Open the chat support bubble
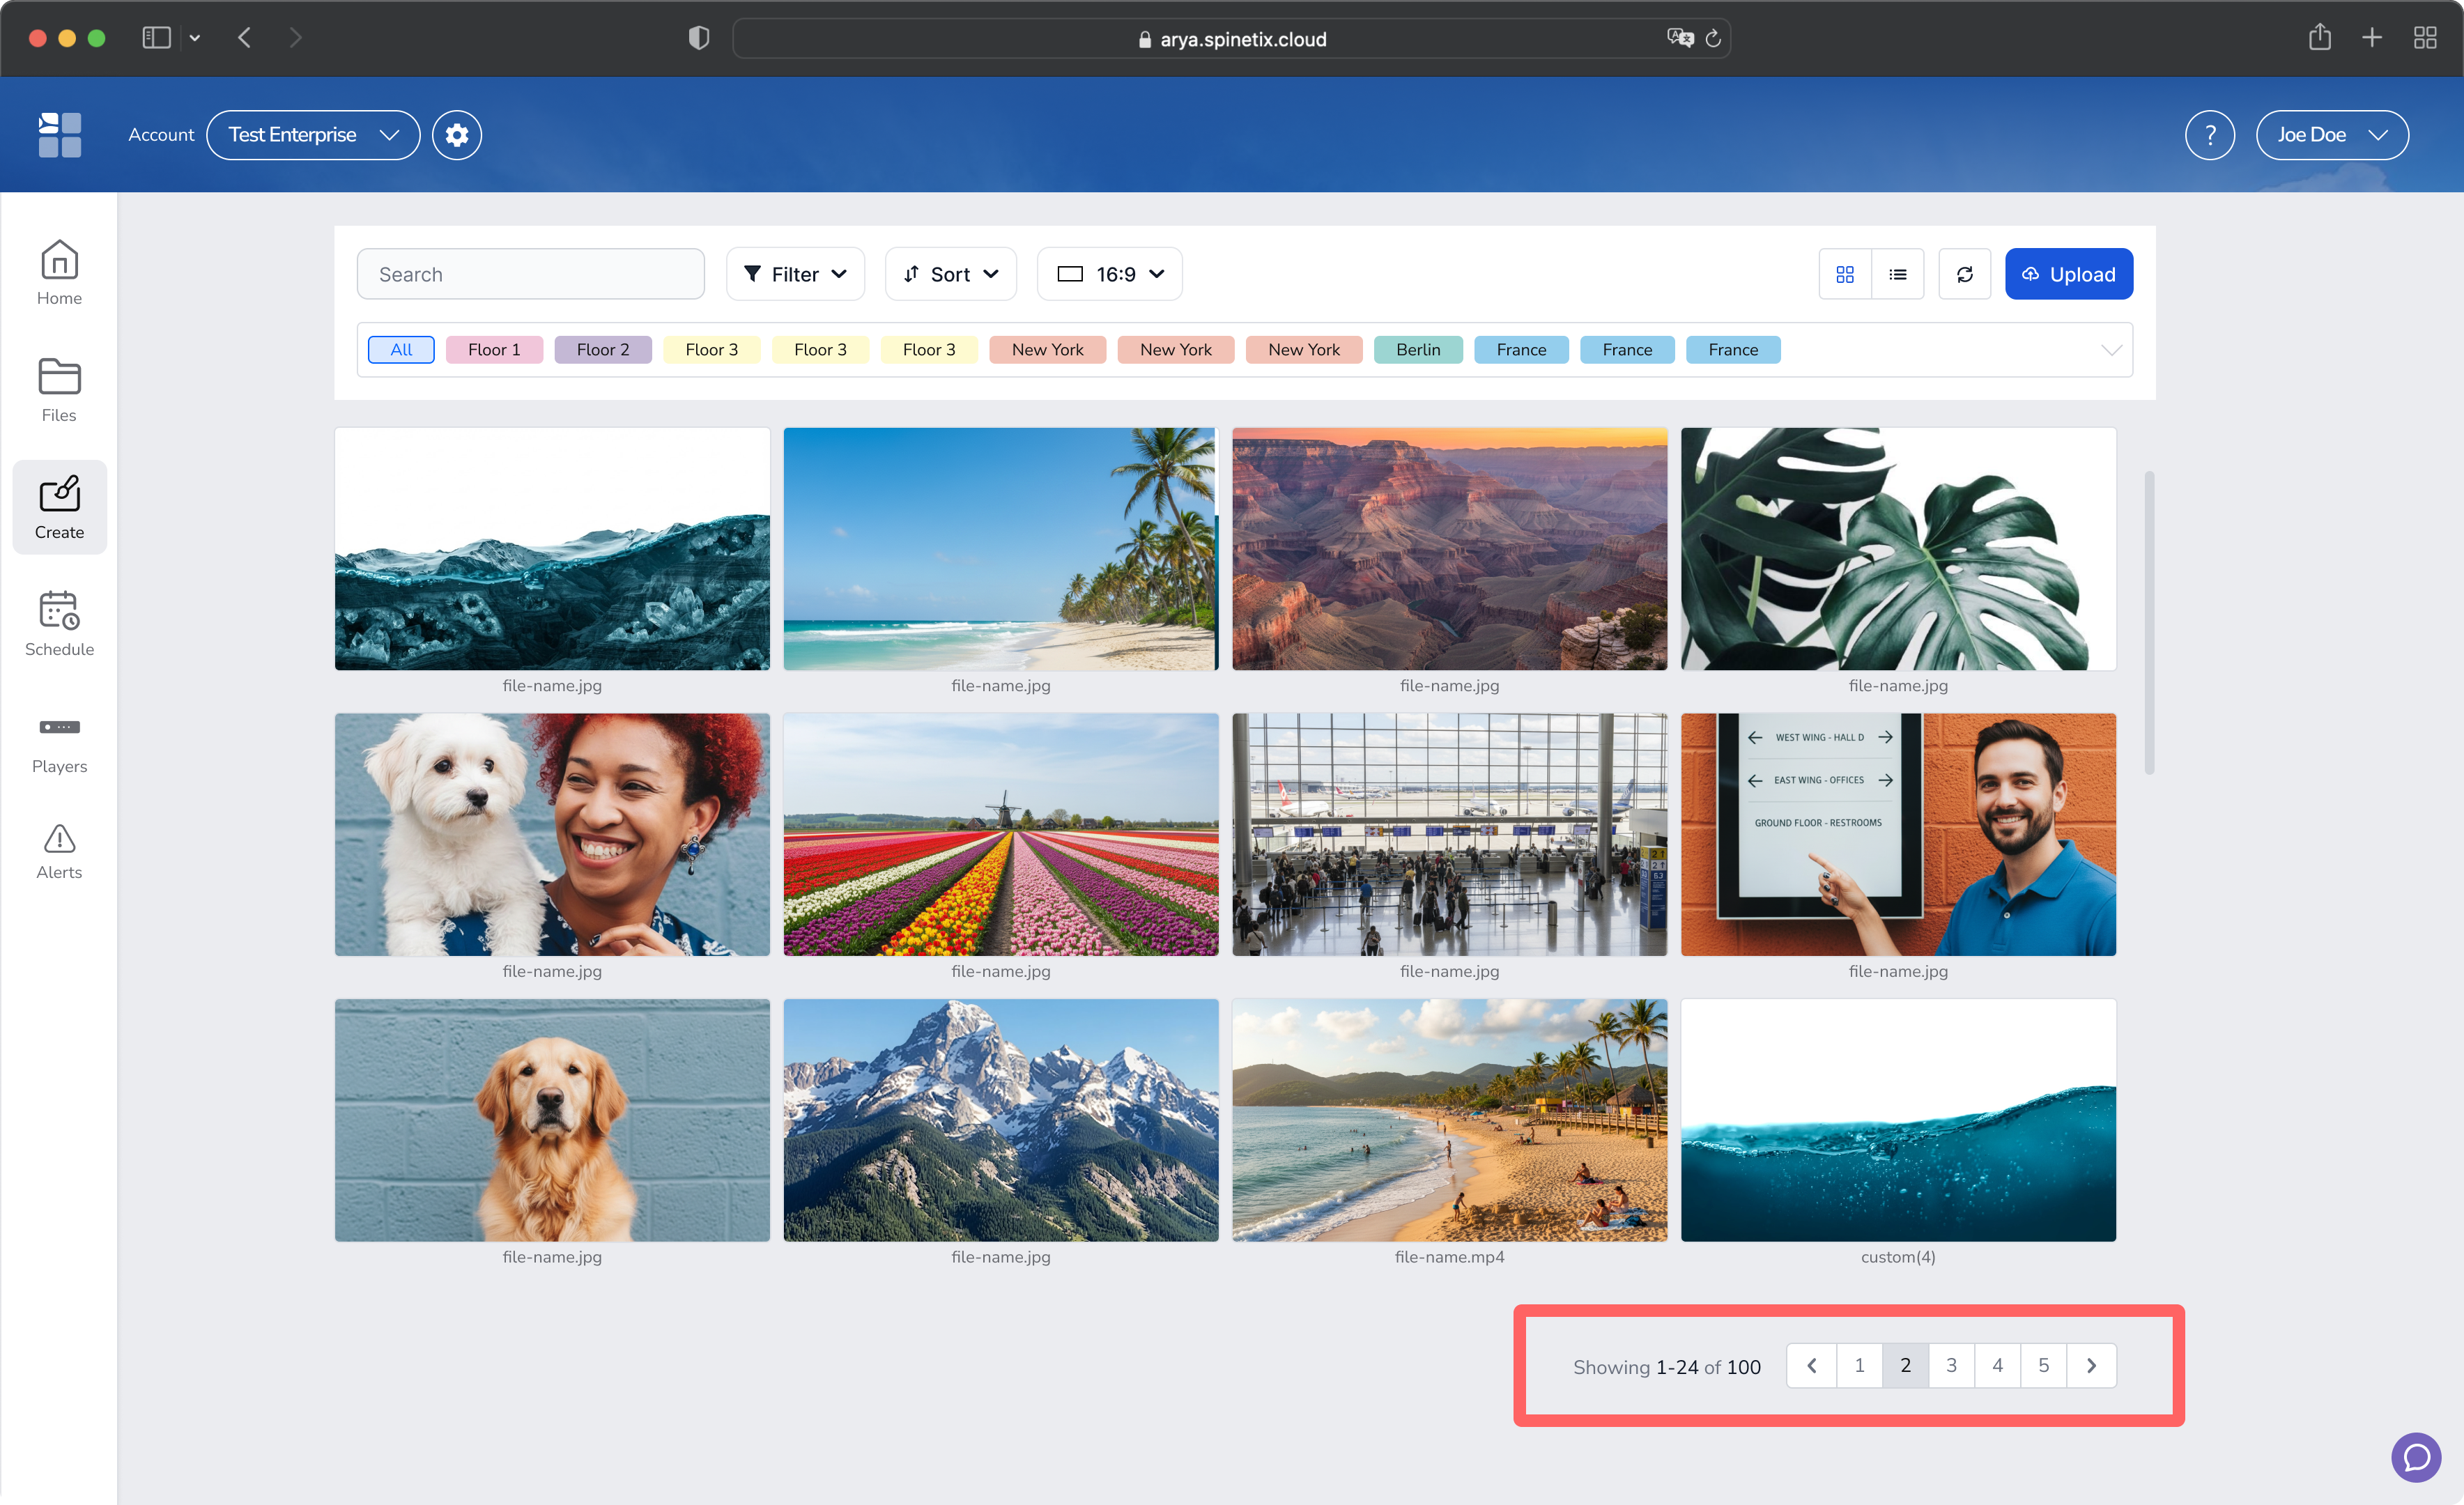 [x=2416, y=1457]
